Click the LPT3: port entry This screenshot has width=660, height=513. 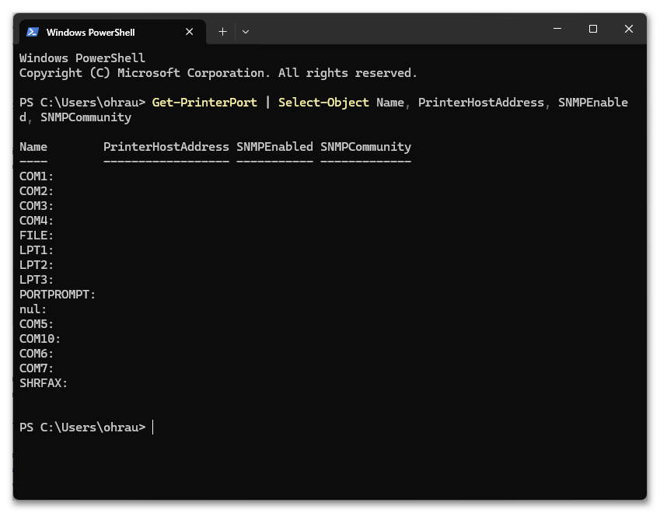point(37,280)
